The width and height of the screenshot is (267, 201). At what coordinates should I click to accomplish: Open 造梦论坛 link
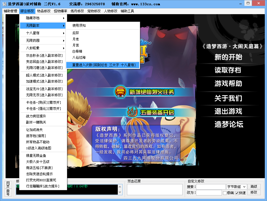tap(229, 124)
